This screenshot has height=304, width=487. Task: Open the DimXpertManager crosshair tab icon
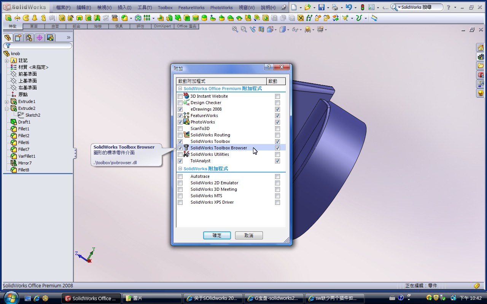coord(40,37)
